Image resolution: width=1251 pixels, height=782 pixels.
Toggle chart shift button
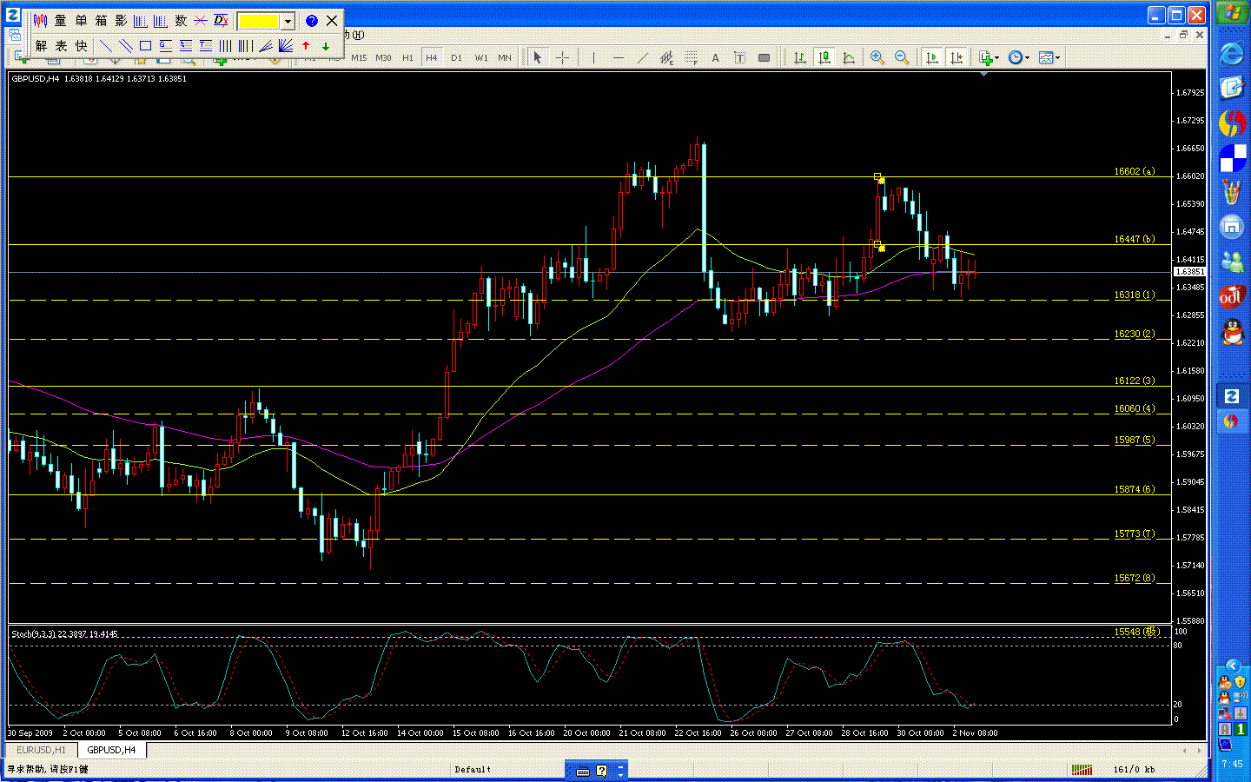pyautogui.click(x=956, y=58)
